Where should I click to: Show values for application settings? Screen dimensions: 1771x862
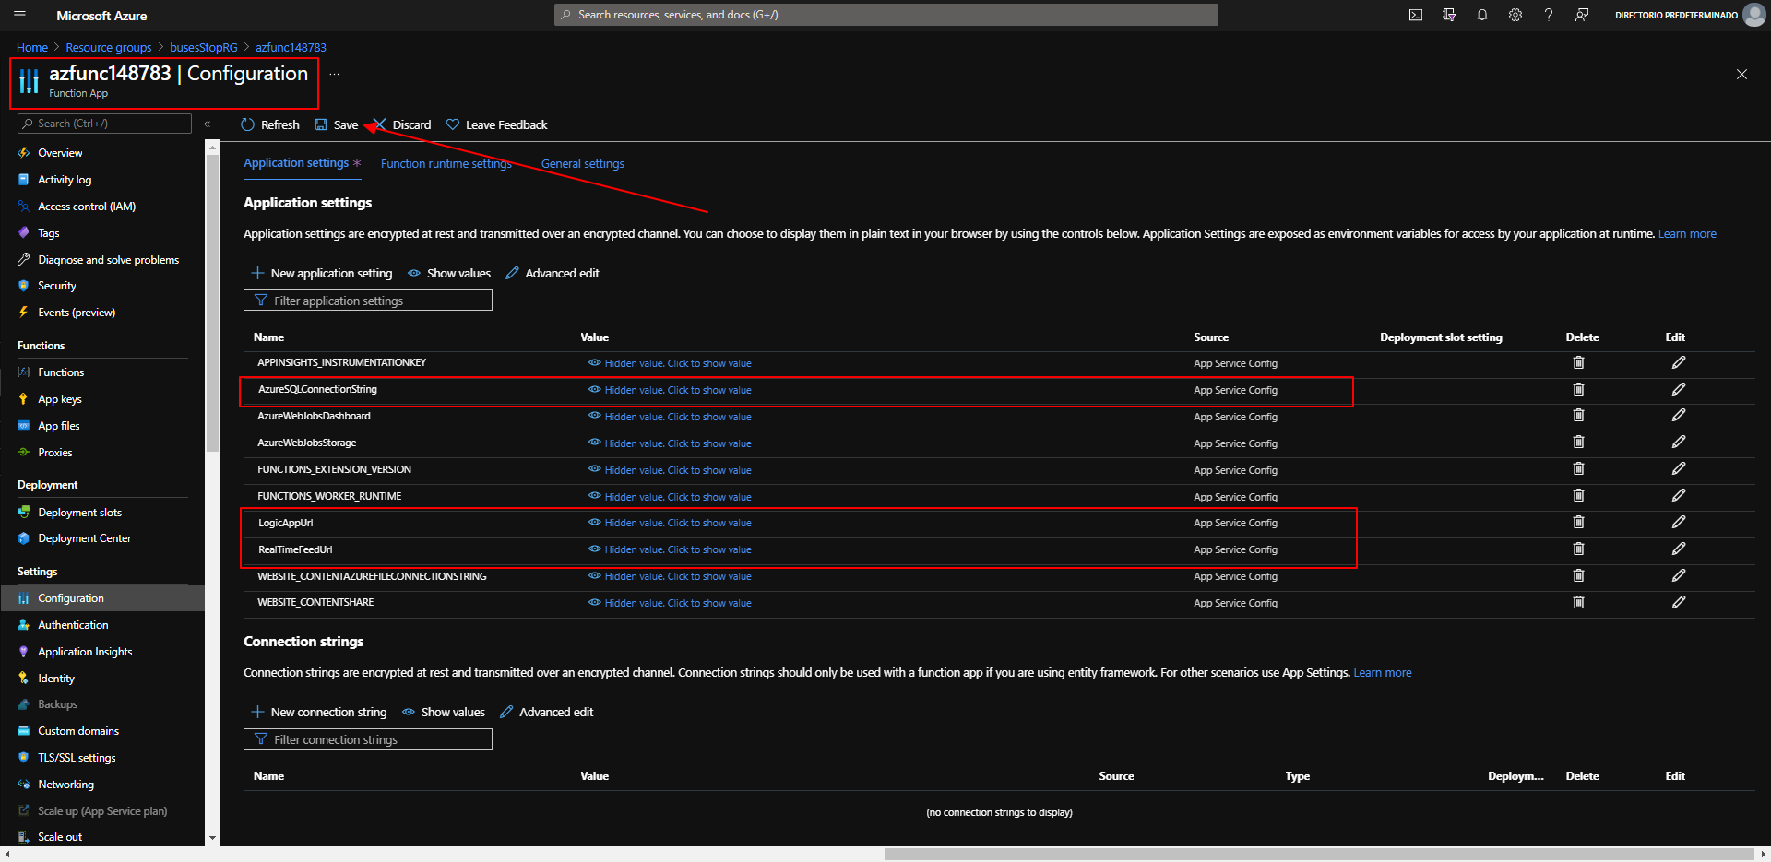pos(449,273)
